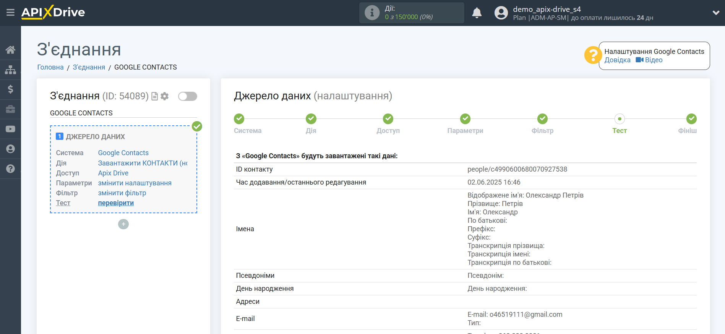
Task: Click the Завантажити КОНТАКТИ action link
Action: pyautogui.click(x=143, y=163)
